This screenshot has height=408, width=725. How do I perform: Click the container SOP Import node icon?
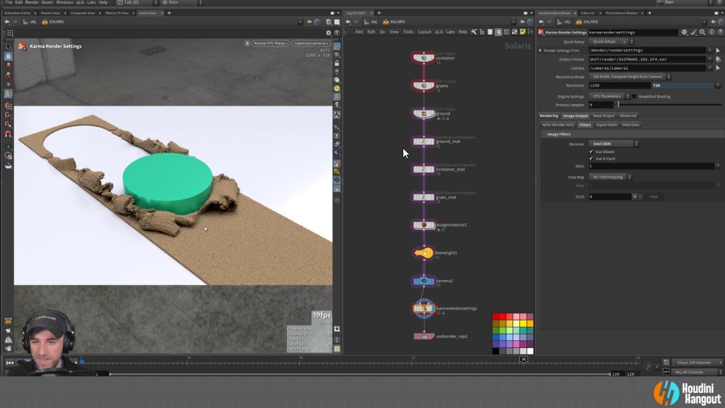pos(424,57)
